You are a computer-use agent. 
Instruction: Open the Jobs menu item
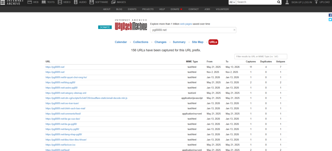(x=207, y=9)
